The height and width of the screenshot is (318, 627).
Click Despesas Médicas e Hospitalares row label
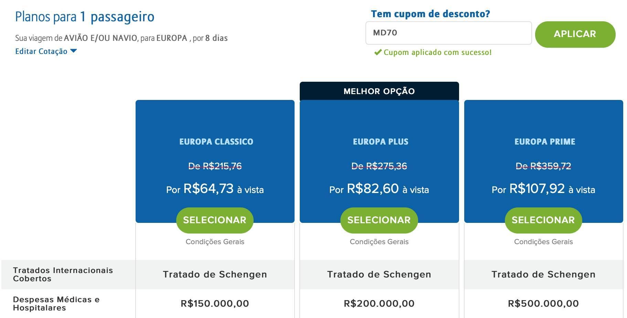56,304
